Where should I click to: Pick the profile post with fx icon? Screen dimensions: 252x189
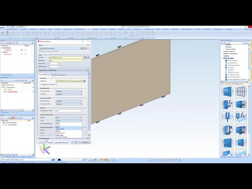coord(240,117)
